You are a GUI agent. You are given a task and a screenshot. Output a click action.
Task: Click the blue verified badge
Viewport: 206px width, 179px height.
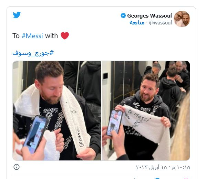tap(123, 15)
